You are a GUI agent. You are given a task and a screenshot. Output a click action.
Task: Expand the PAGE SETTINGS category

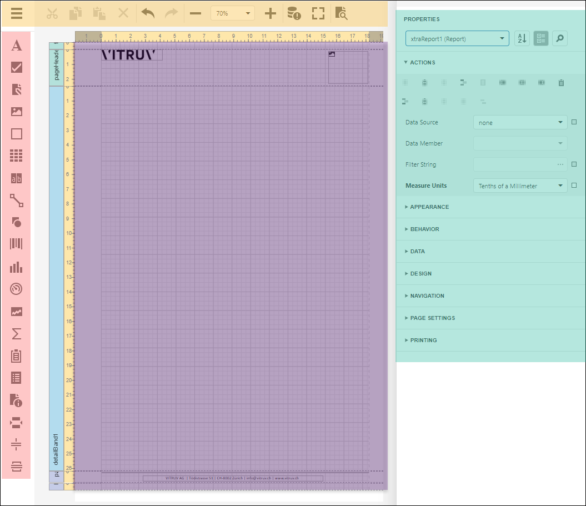[432, 318]
